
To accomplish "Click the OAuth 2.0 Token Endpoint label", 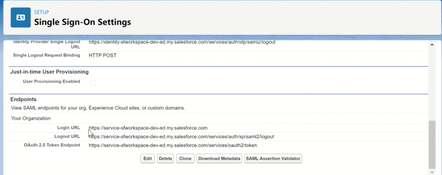I will 52,145.
